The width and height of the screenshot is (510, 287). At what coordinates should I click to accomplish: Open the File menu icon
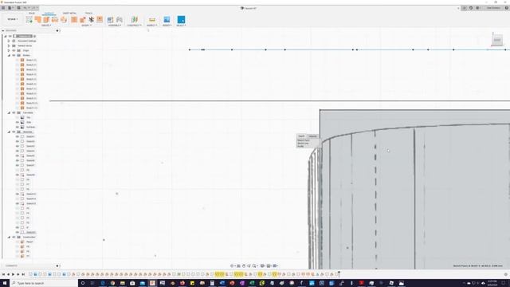point(10,8)
